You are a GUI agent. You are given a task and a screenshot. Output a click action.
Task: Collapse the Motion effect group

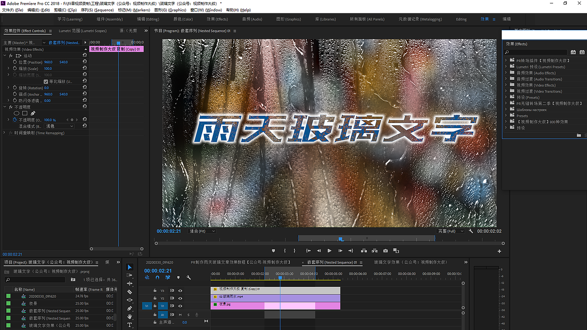5,56
